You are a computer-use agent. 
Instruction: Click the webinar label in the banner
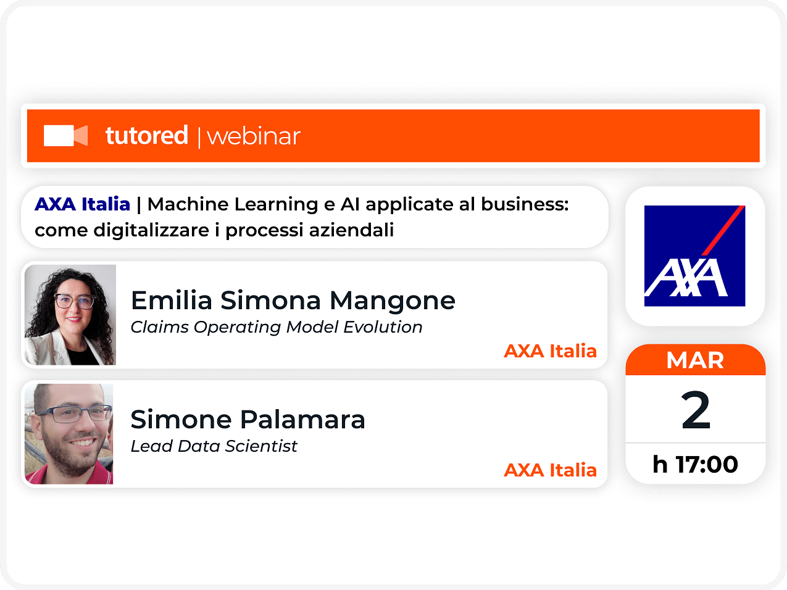coord(254,136)
